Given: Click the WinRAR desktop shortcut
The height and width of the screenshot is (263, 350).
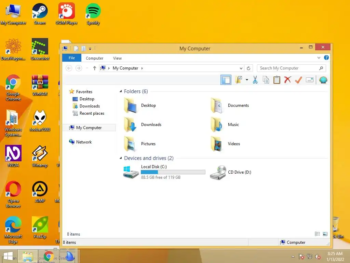Looking at the screenshot, I should 40,85.
